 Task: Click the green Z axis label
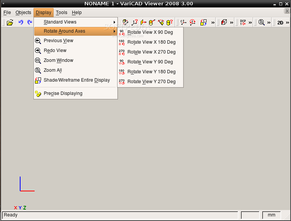click(x=24, y=208)
